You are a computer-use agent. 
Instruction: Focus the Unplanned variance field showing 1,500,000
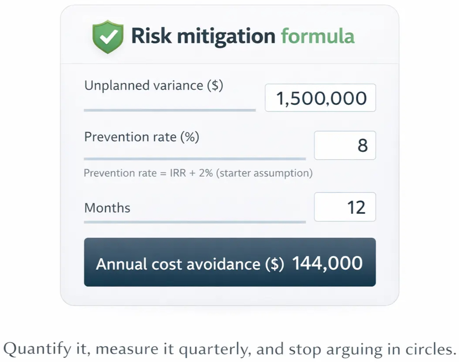pyautogui.click(x=320, y=98)
